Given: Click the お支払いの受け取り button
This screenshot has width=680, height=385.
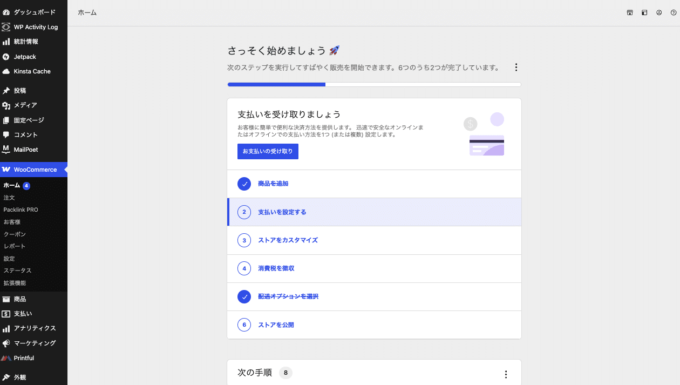Looking at the screenshot, I should [268, 152].
